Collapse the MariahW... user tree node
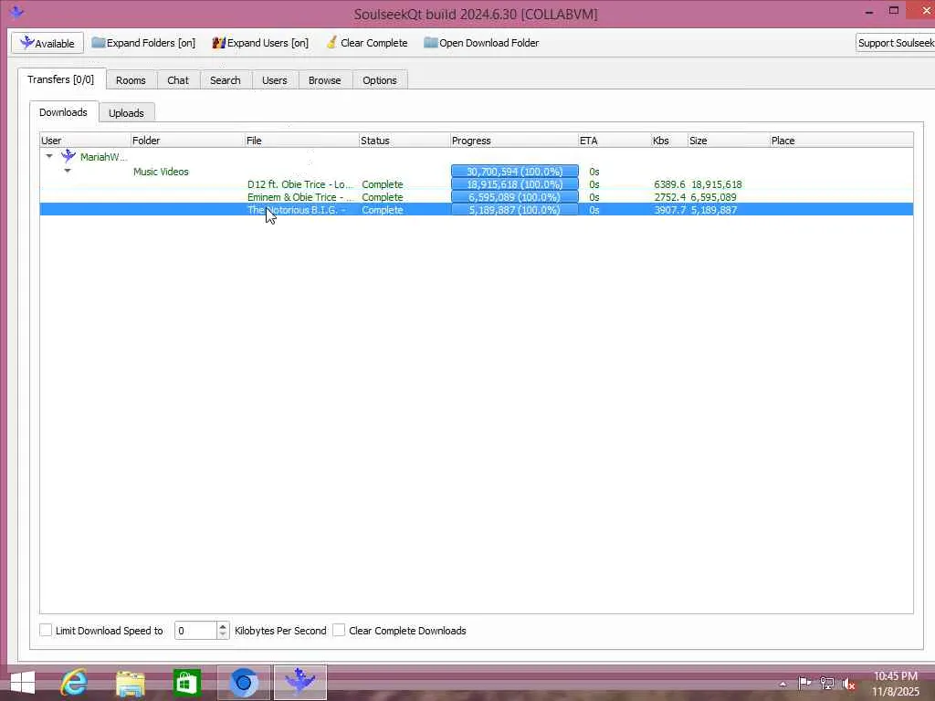This screenshot has height=701, width=935. tap(49, 157)
